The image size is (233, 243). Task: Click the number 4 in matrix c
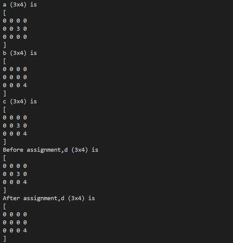[25, 134]
